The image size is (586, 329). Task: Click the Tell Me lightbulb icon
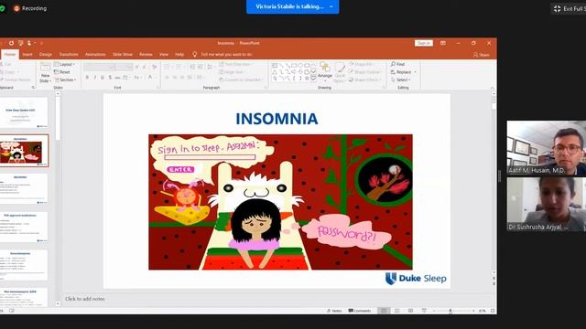(x=194, y=55)
